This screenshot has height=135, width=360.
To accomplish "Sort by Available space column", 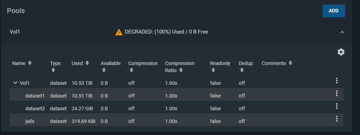I will pyautogui.click(x=104, y=70).
